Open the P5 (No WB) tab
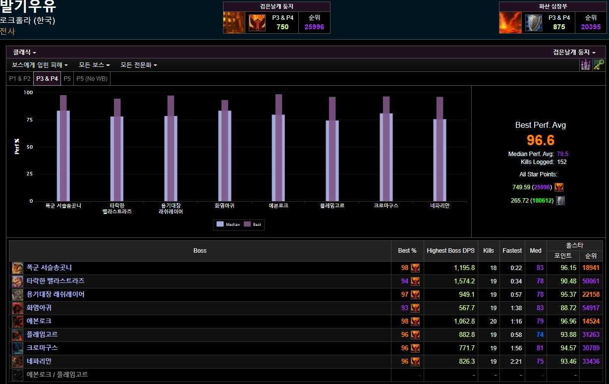Viewport: 609px width, 384px height. 92,78
